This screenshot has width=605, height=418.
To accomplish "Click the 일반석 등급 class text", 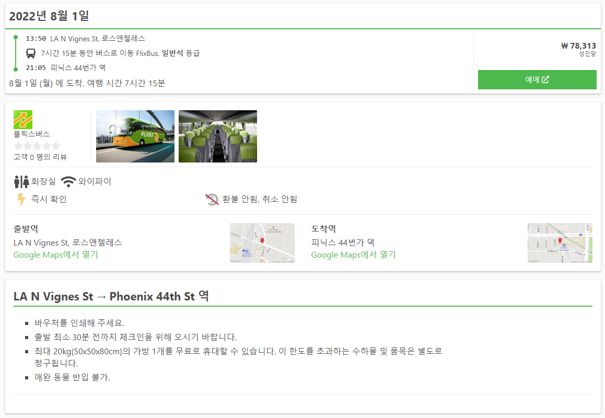I will click(x=181, y=53).
